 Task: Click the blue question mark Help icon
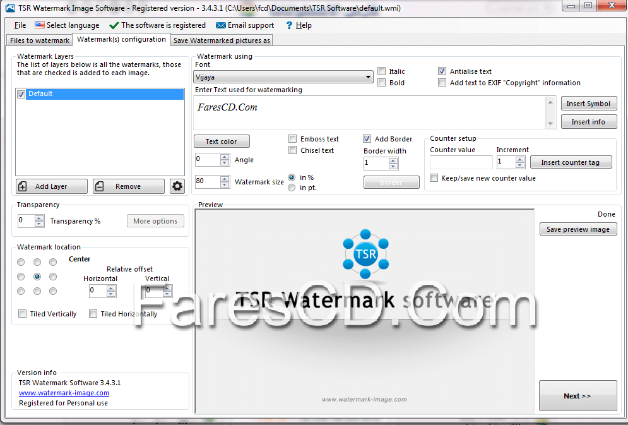(289, 25)
